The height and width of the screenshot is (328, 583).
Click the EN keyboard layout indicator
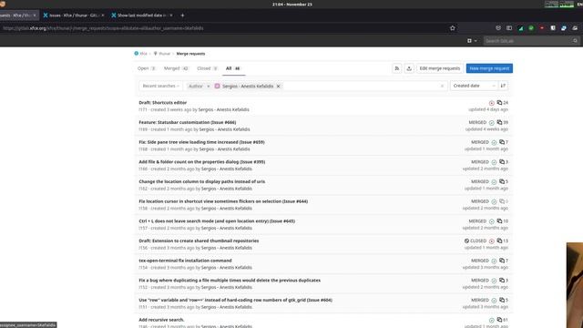[580, 4]
